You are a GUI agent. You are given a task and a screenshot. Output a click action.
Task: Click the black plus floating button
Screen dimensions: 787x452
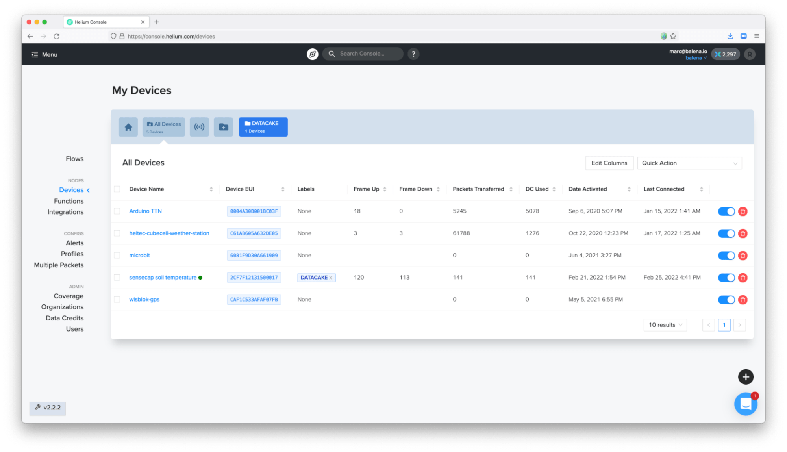745,377
